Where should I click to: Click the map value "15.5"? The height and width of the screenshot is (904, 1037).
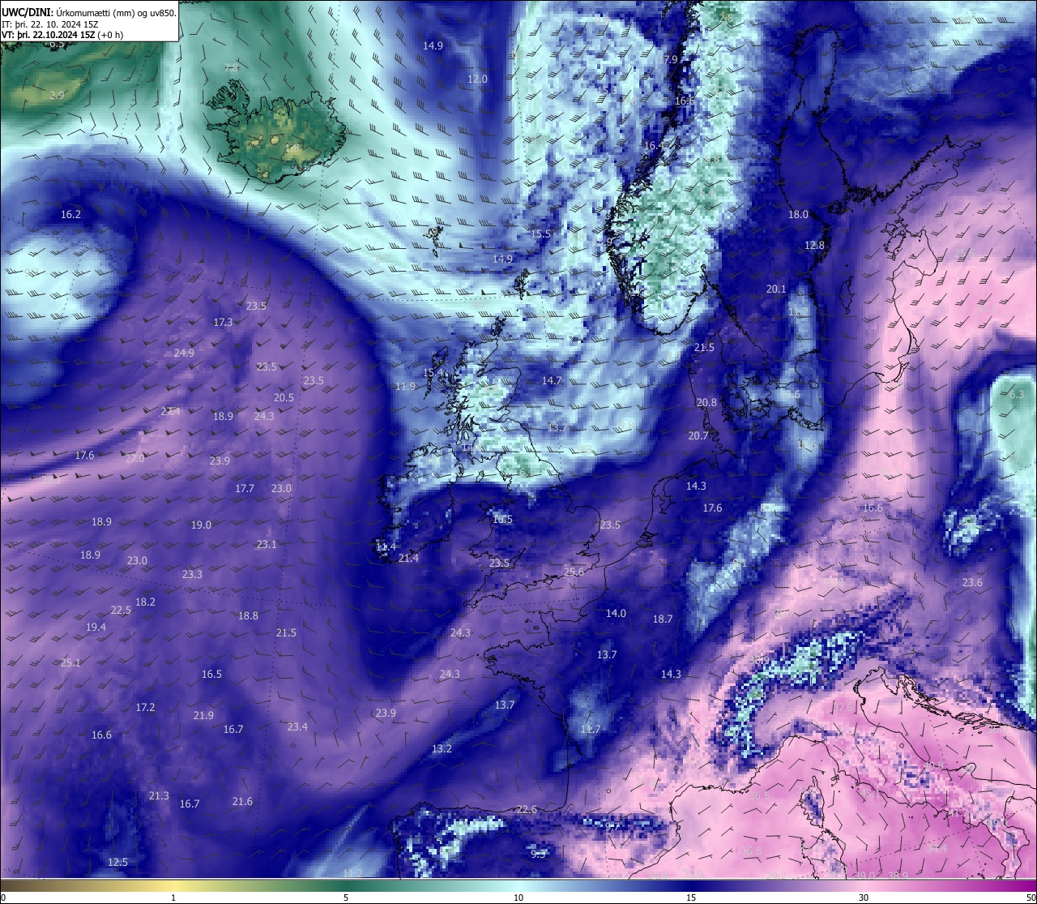coord(540,233)
